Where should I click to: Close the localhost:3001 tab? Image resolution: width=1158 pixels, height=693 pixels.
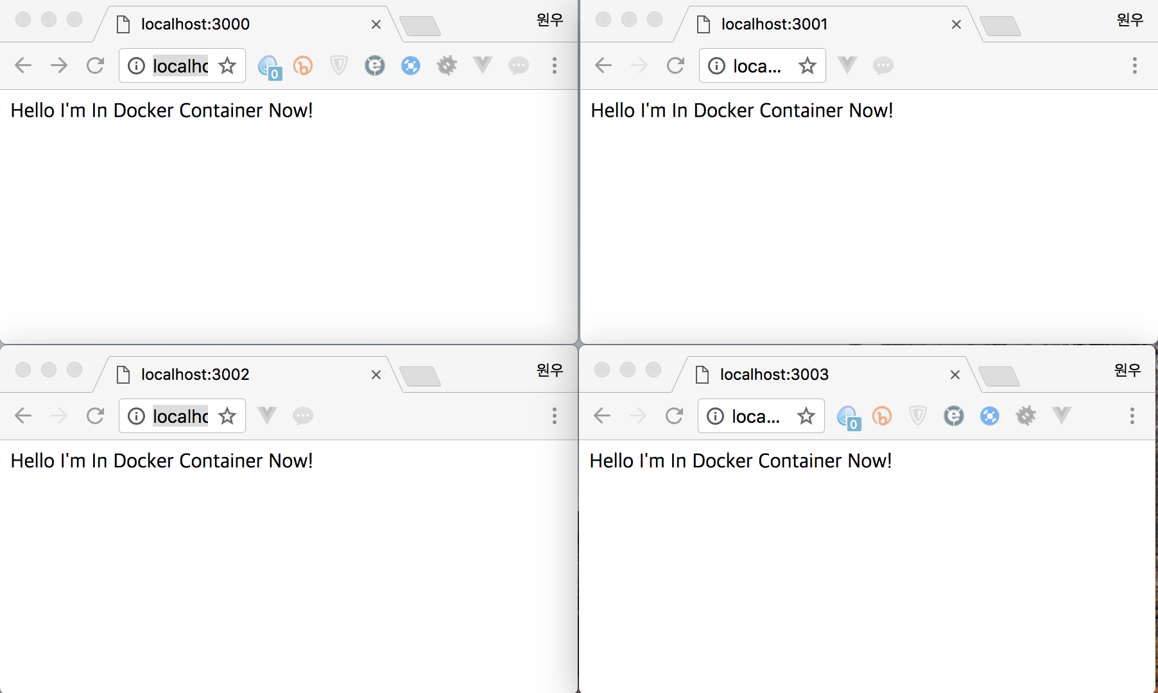click(x=956, y=24)
